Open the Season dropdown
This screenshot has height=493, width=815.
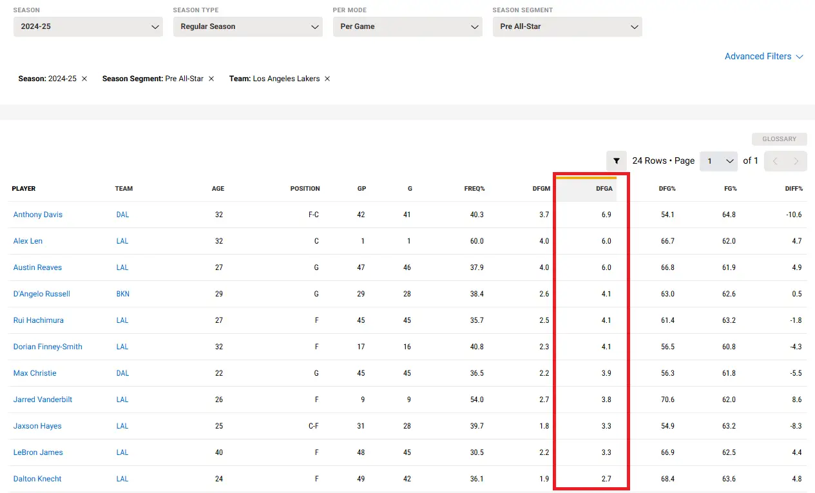pyautogui.click(x=88, y=26)
